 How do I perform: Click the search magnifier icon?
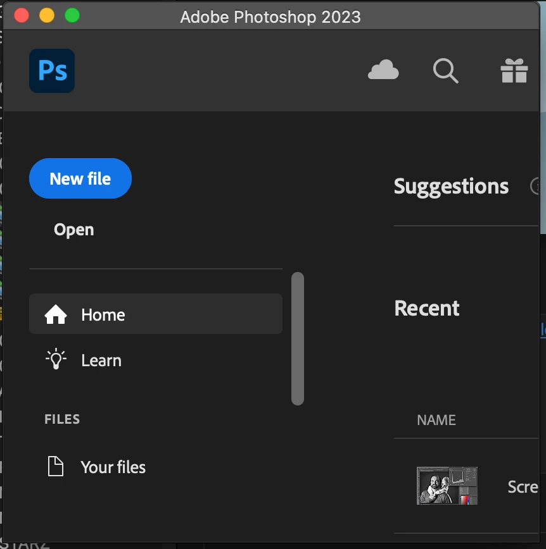445,70
